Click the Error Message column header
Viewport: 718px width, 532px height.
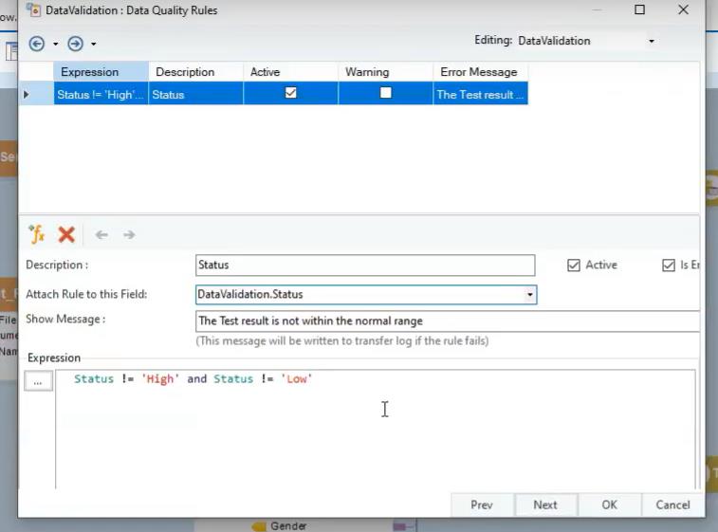(479, 72)
